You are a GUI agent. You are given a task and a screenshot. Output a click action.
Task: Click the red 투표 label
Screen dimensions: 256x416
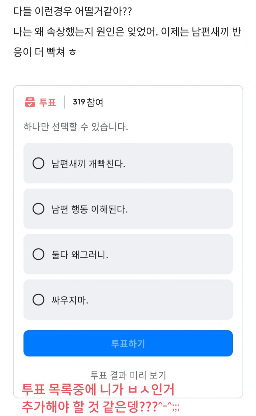(48, 102)
